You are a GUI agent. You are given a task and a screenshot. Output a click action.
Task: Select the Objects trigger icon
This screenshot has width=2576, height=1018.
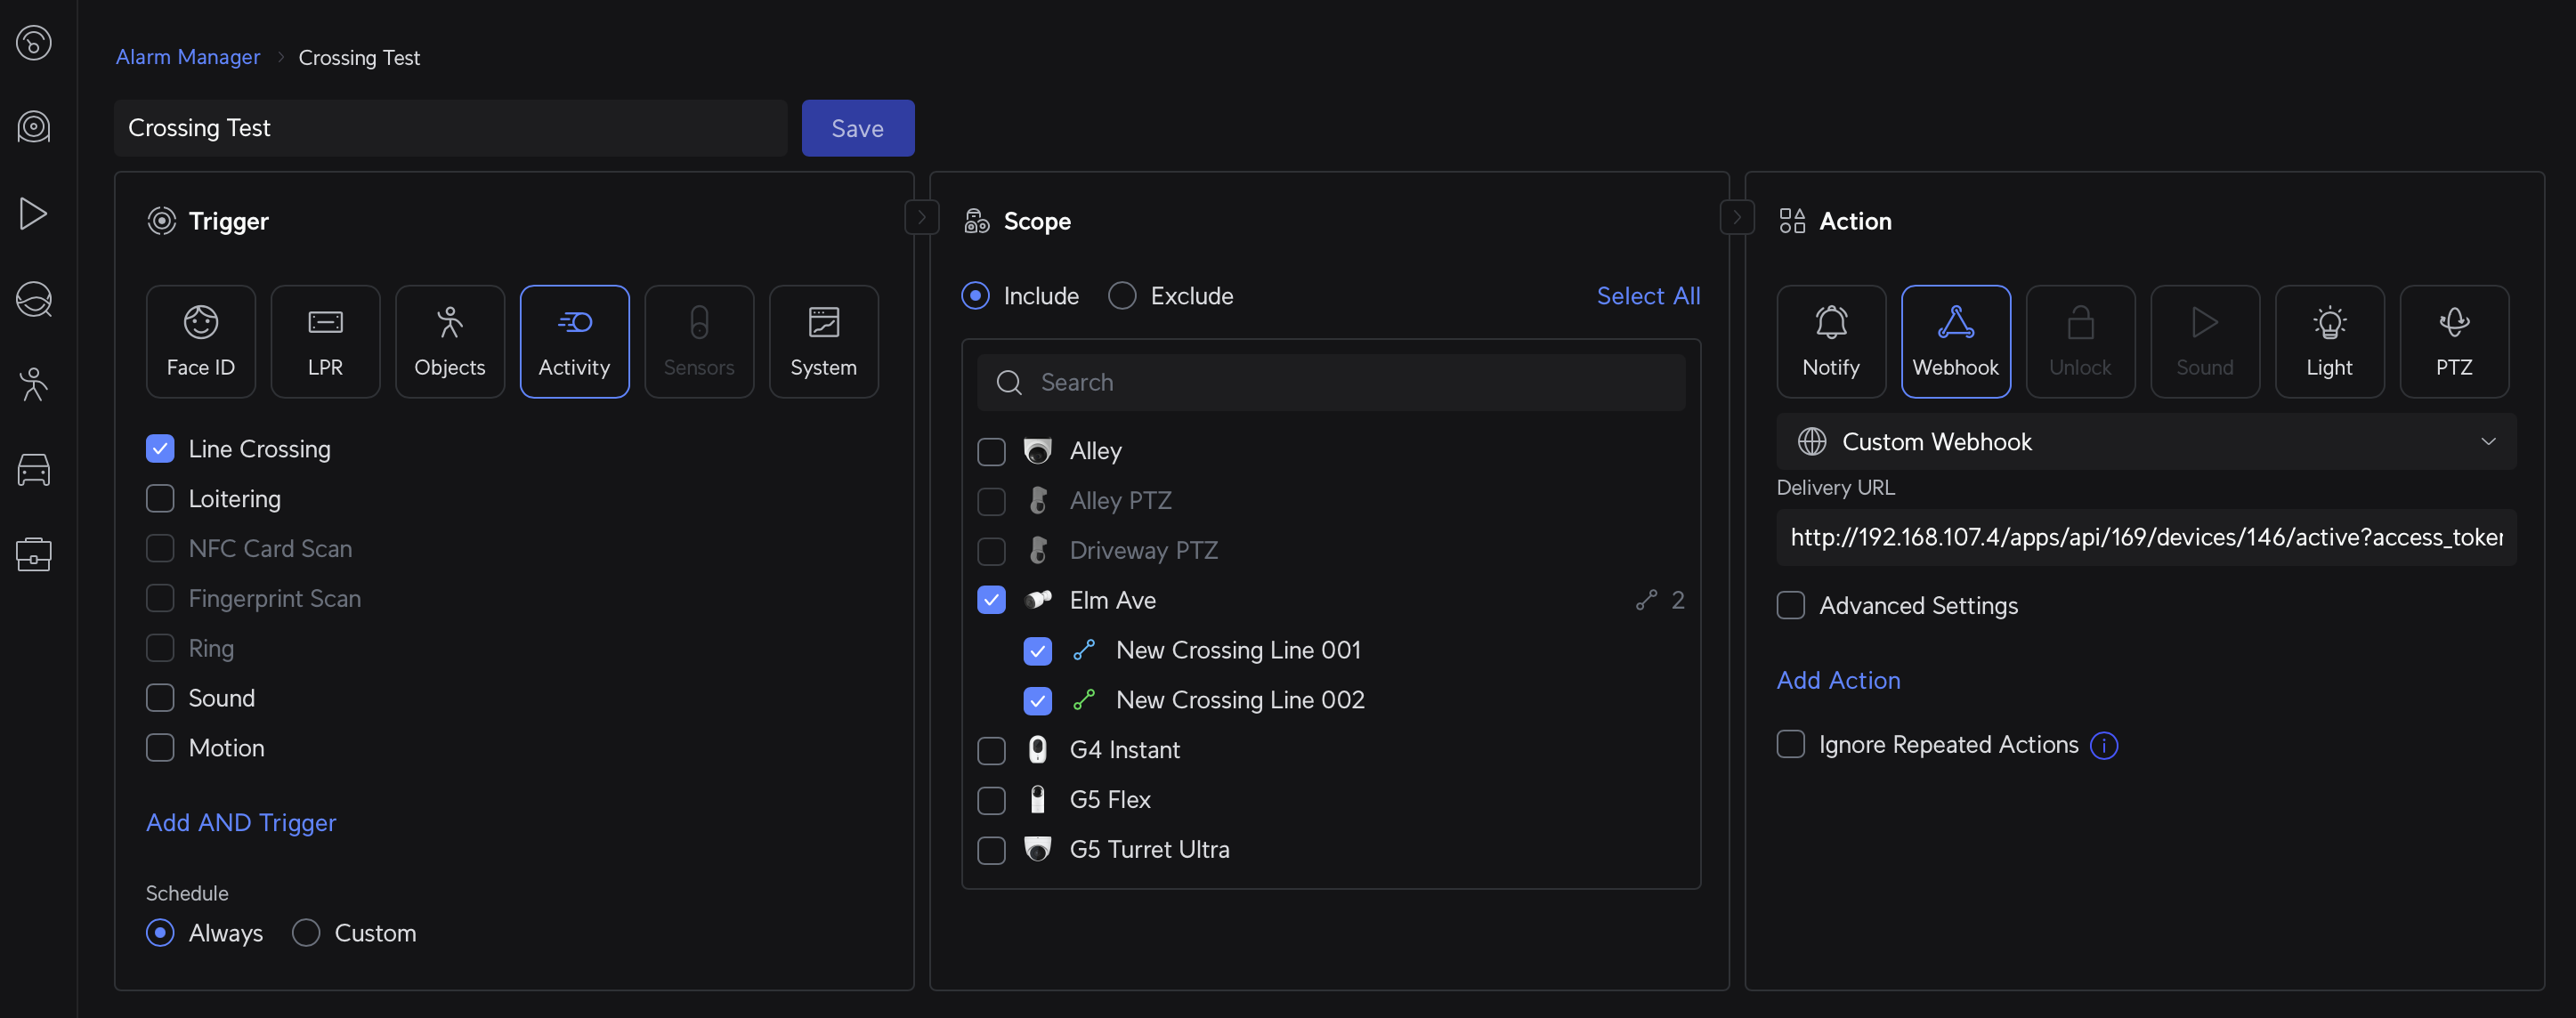(449, 341)
